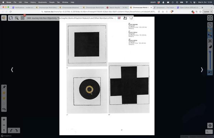Open the History menu
This screenshot has height=138, width=214.
(33, 2)
